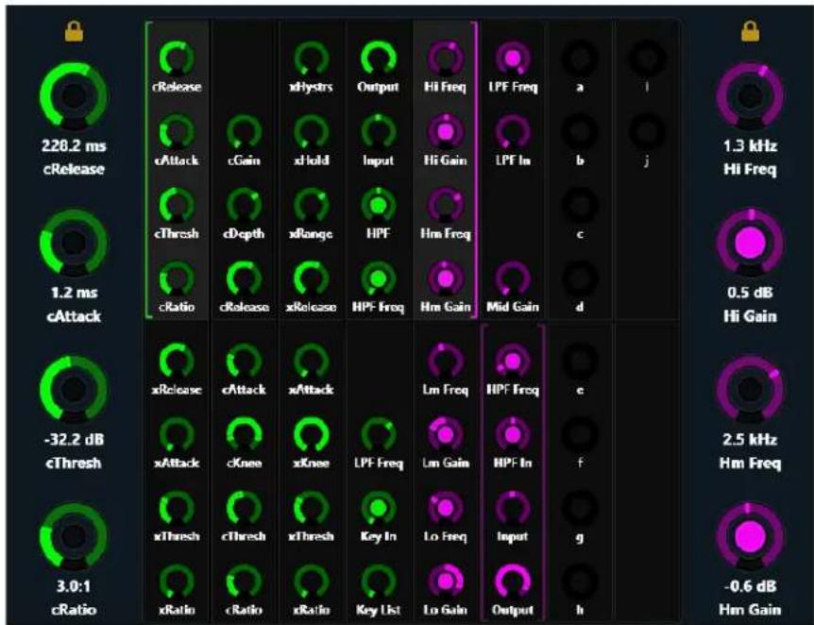814x625 pixels.
Task: Click the "2.5 kHz" value readout
Action: click(750, 440)
